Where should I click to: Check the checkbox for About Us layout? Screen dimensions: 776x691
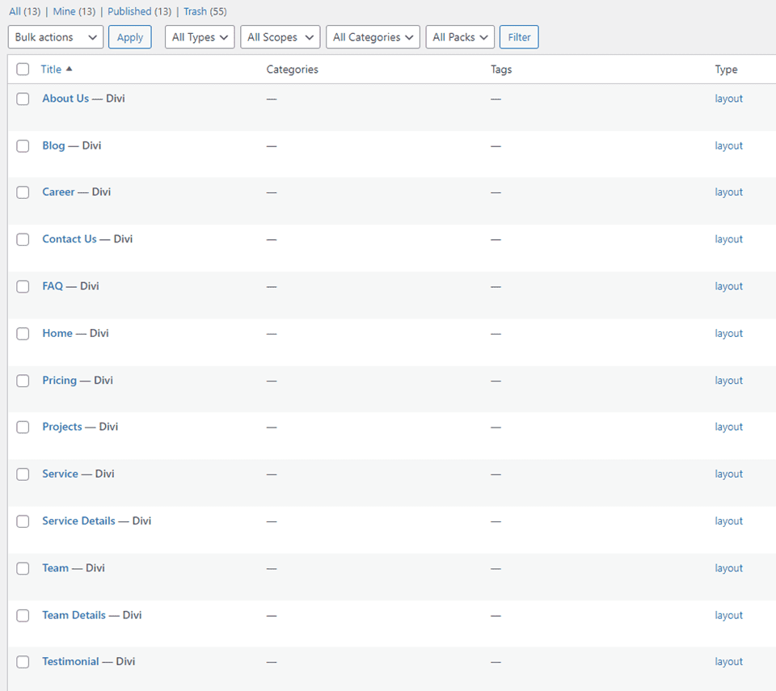[x=23, y=99]
